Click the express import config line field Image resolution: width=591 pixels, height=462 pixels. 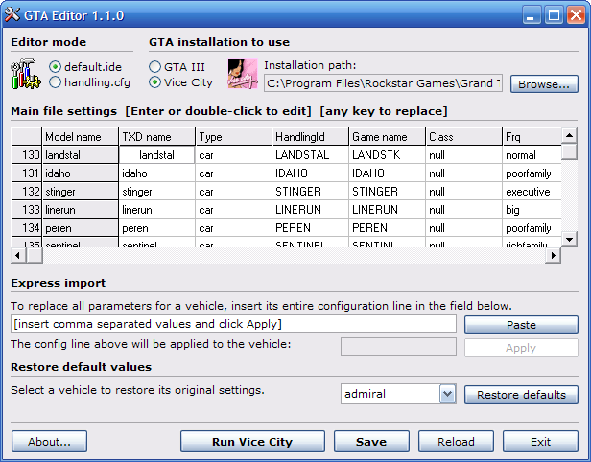tap(233, 324)
